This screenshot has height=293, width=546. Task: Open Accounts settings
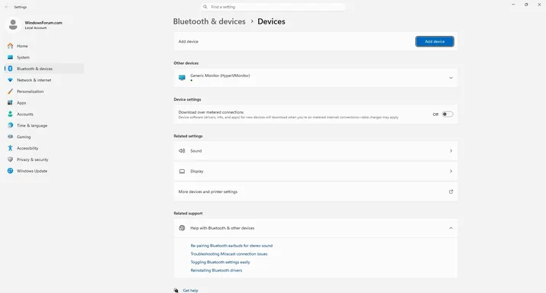pyautogui.click(x=44, y=114)
